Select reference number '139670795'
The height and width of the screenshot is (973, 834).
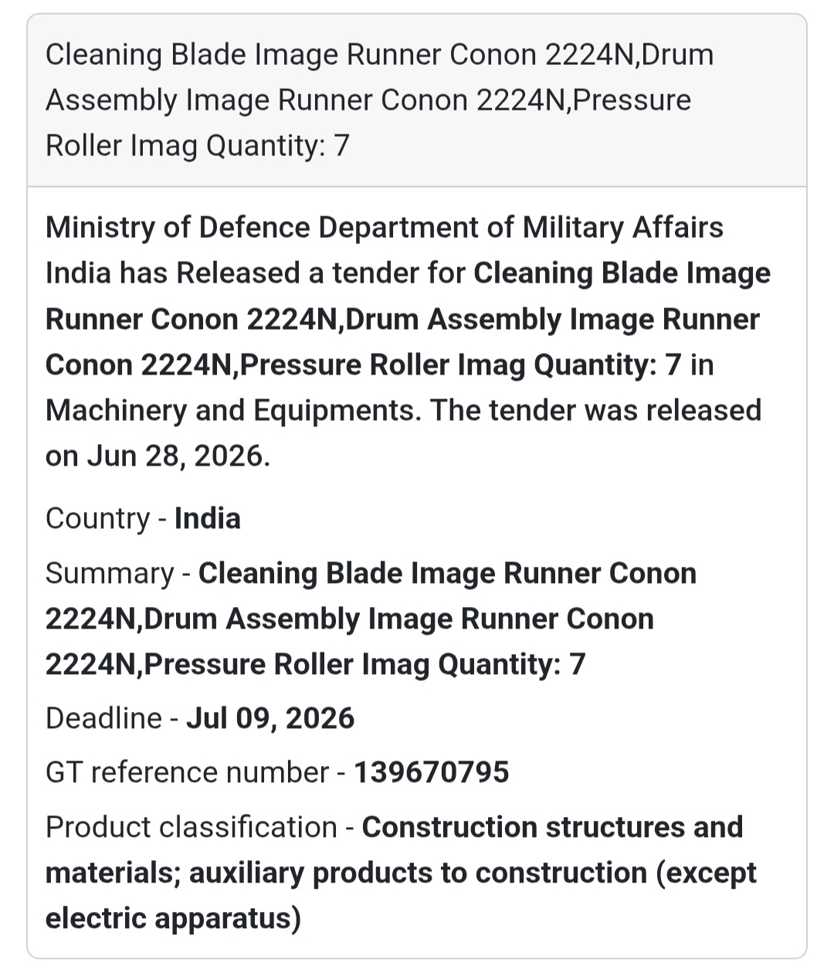432,772
